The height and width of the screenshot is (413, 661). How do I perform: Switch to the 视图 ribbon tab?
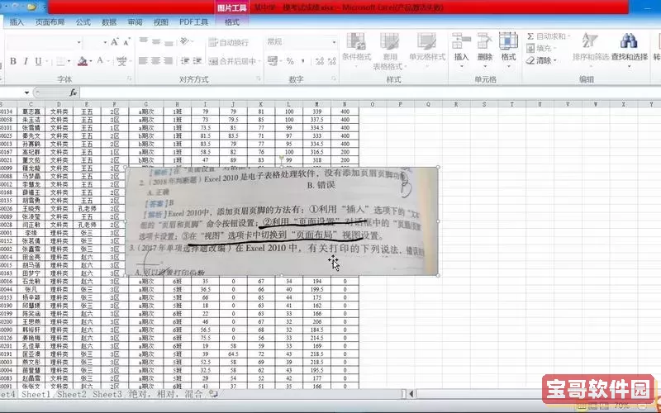point(161,22)
